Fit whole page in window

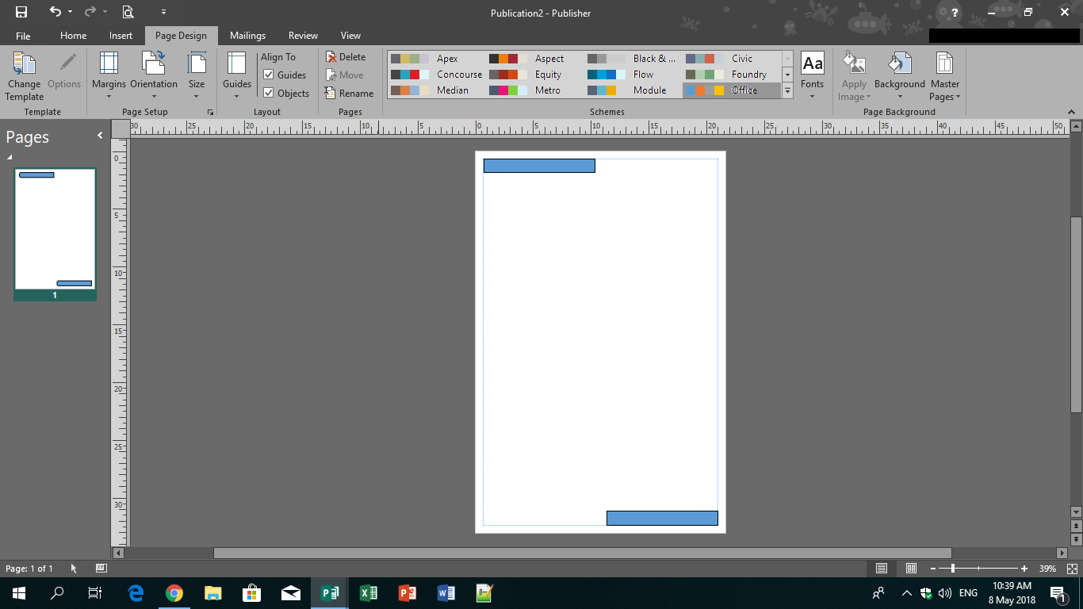click(1072, 569)
